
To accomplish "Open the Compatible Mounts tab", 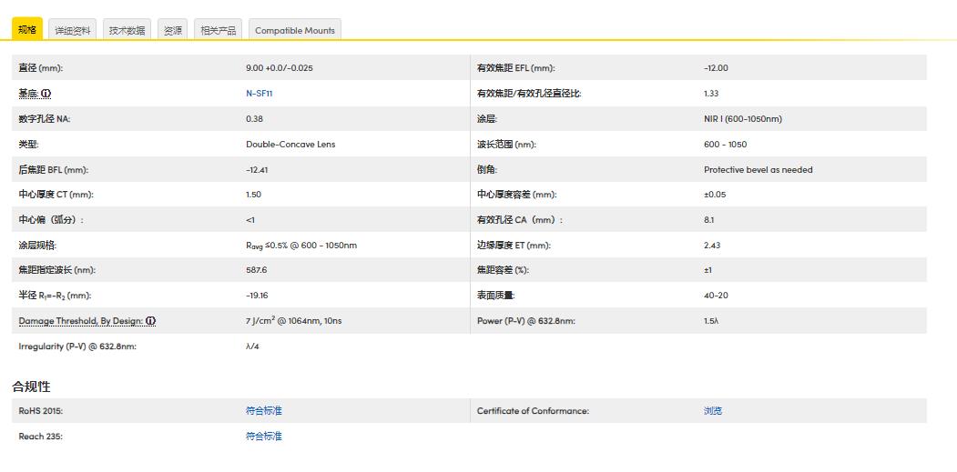I will pos(295,30).
